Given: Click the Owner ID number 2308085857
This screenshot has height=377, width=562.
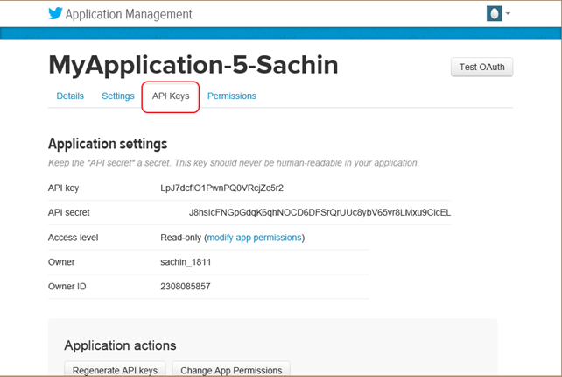Looking at the screenshot, I should [186, 287].
